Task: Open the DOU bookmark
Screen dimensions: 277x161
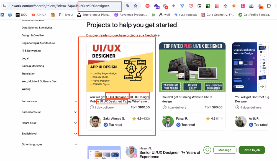Action: 22,15
